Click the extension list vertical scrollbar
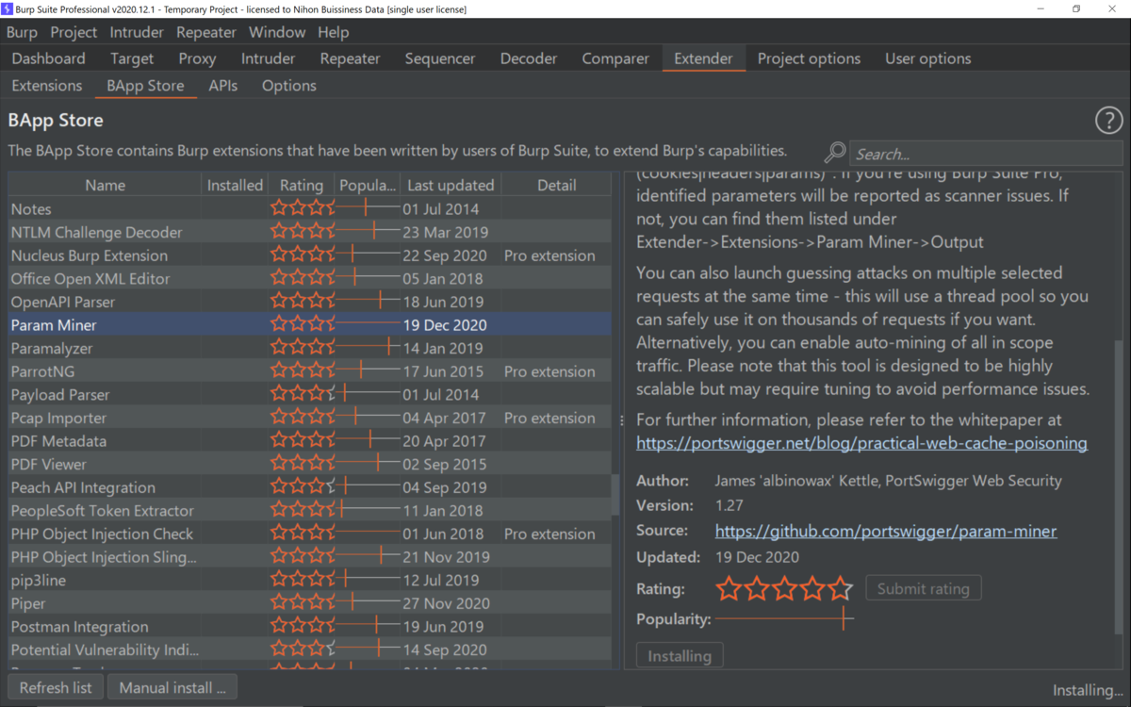Image resolution: width=1131 pixels, height=707 pixels. pos(616,494)
